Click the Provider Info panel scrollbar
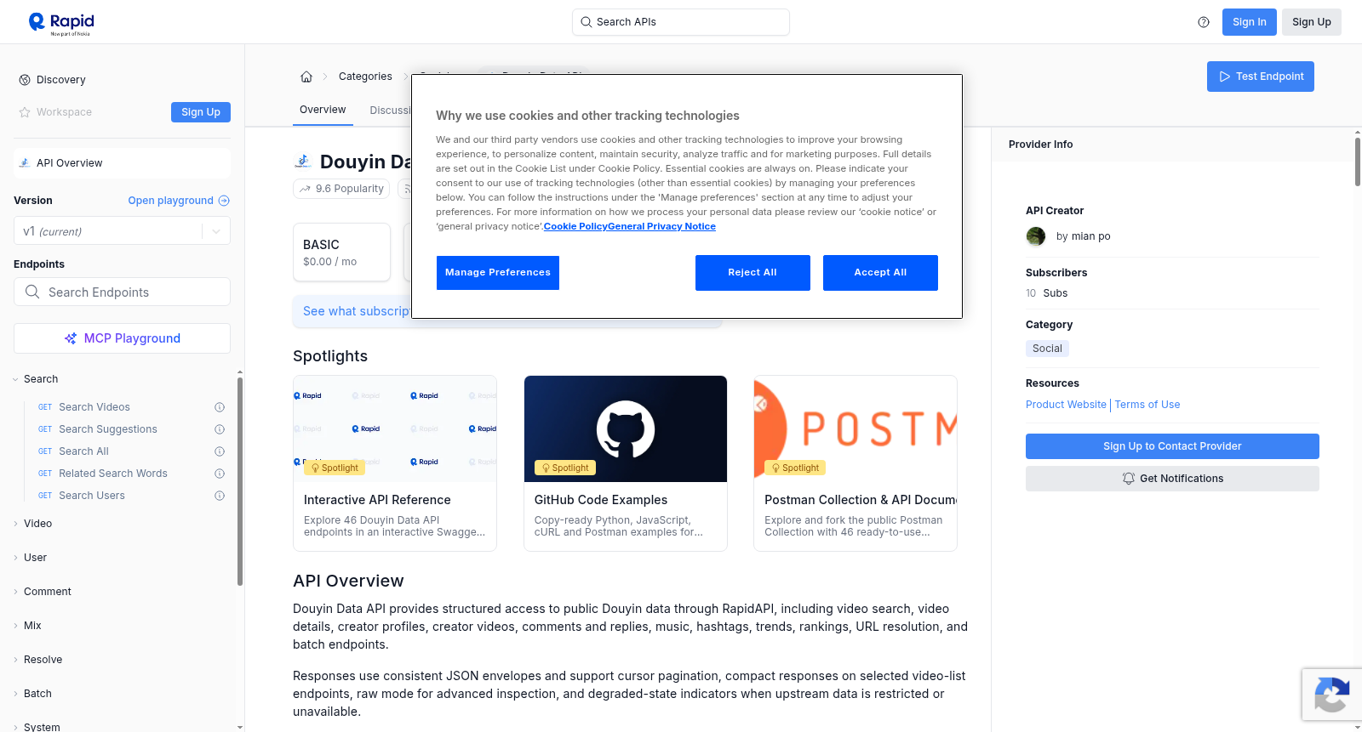 pyautogui.click(x=1358, y=162)
